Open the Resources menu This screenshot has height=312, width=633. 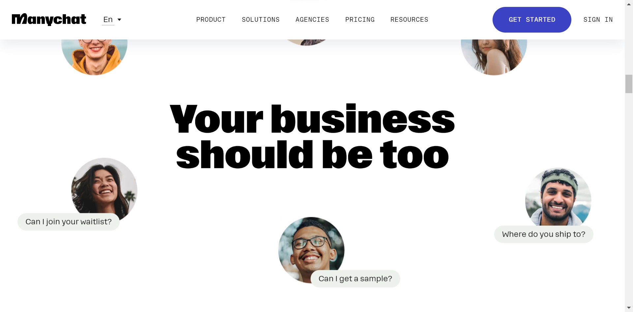point(409,20)
